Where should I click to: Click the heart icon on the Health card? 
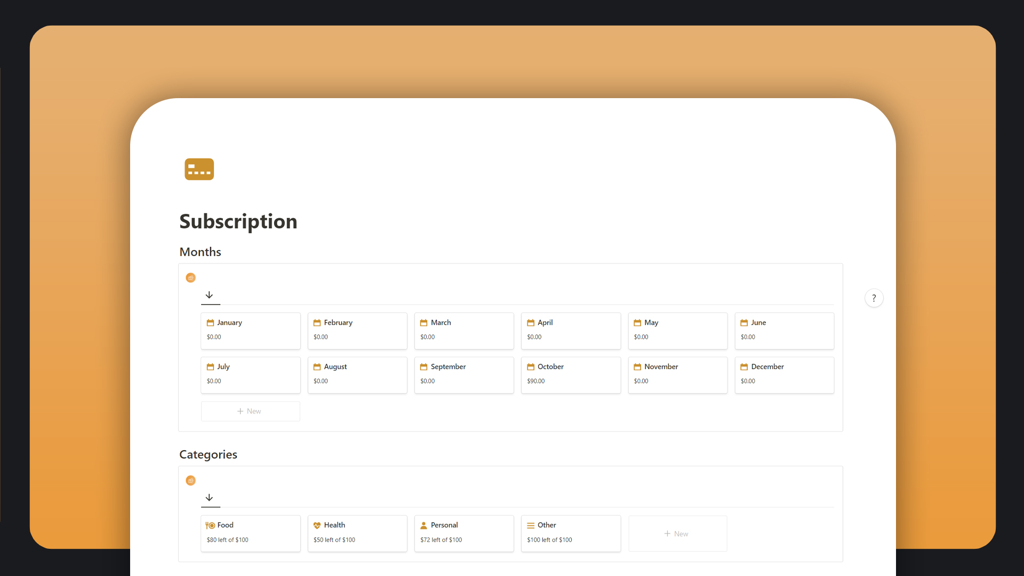click(x=317, y=525)
